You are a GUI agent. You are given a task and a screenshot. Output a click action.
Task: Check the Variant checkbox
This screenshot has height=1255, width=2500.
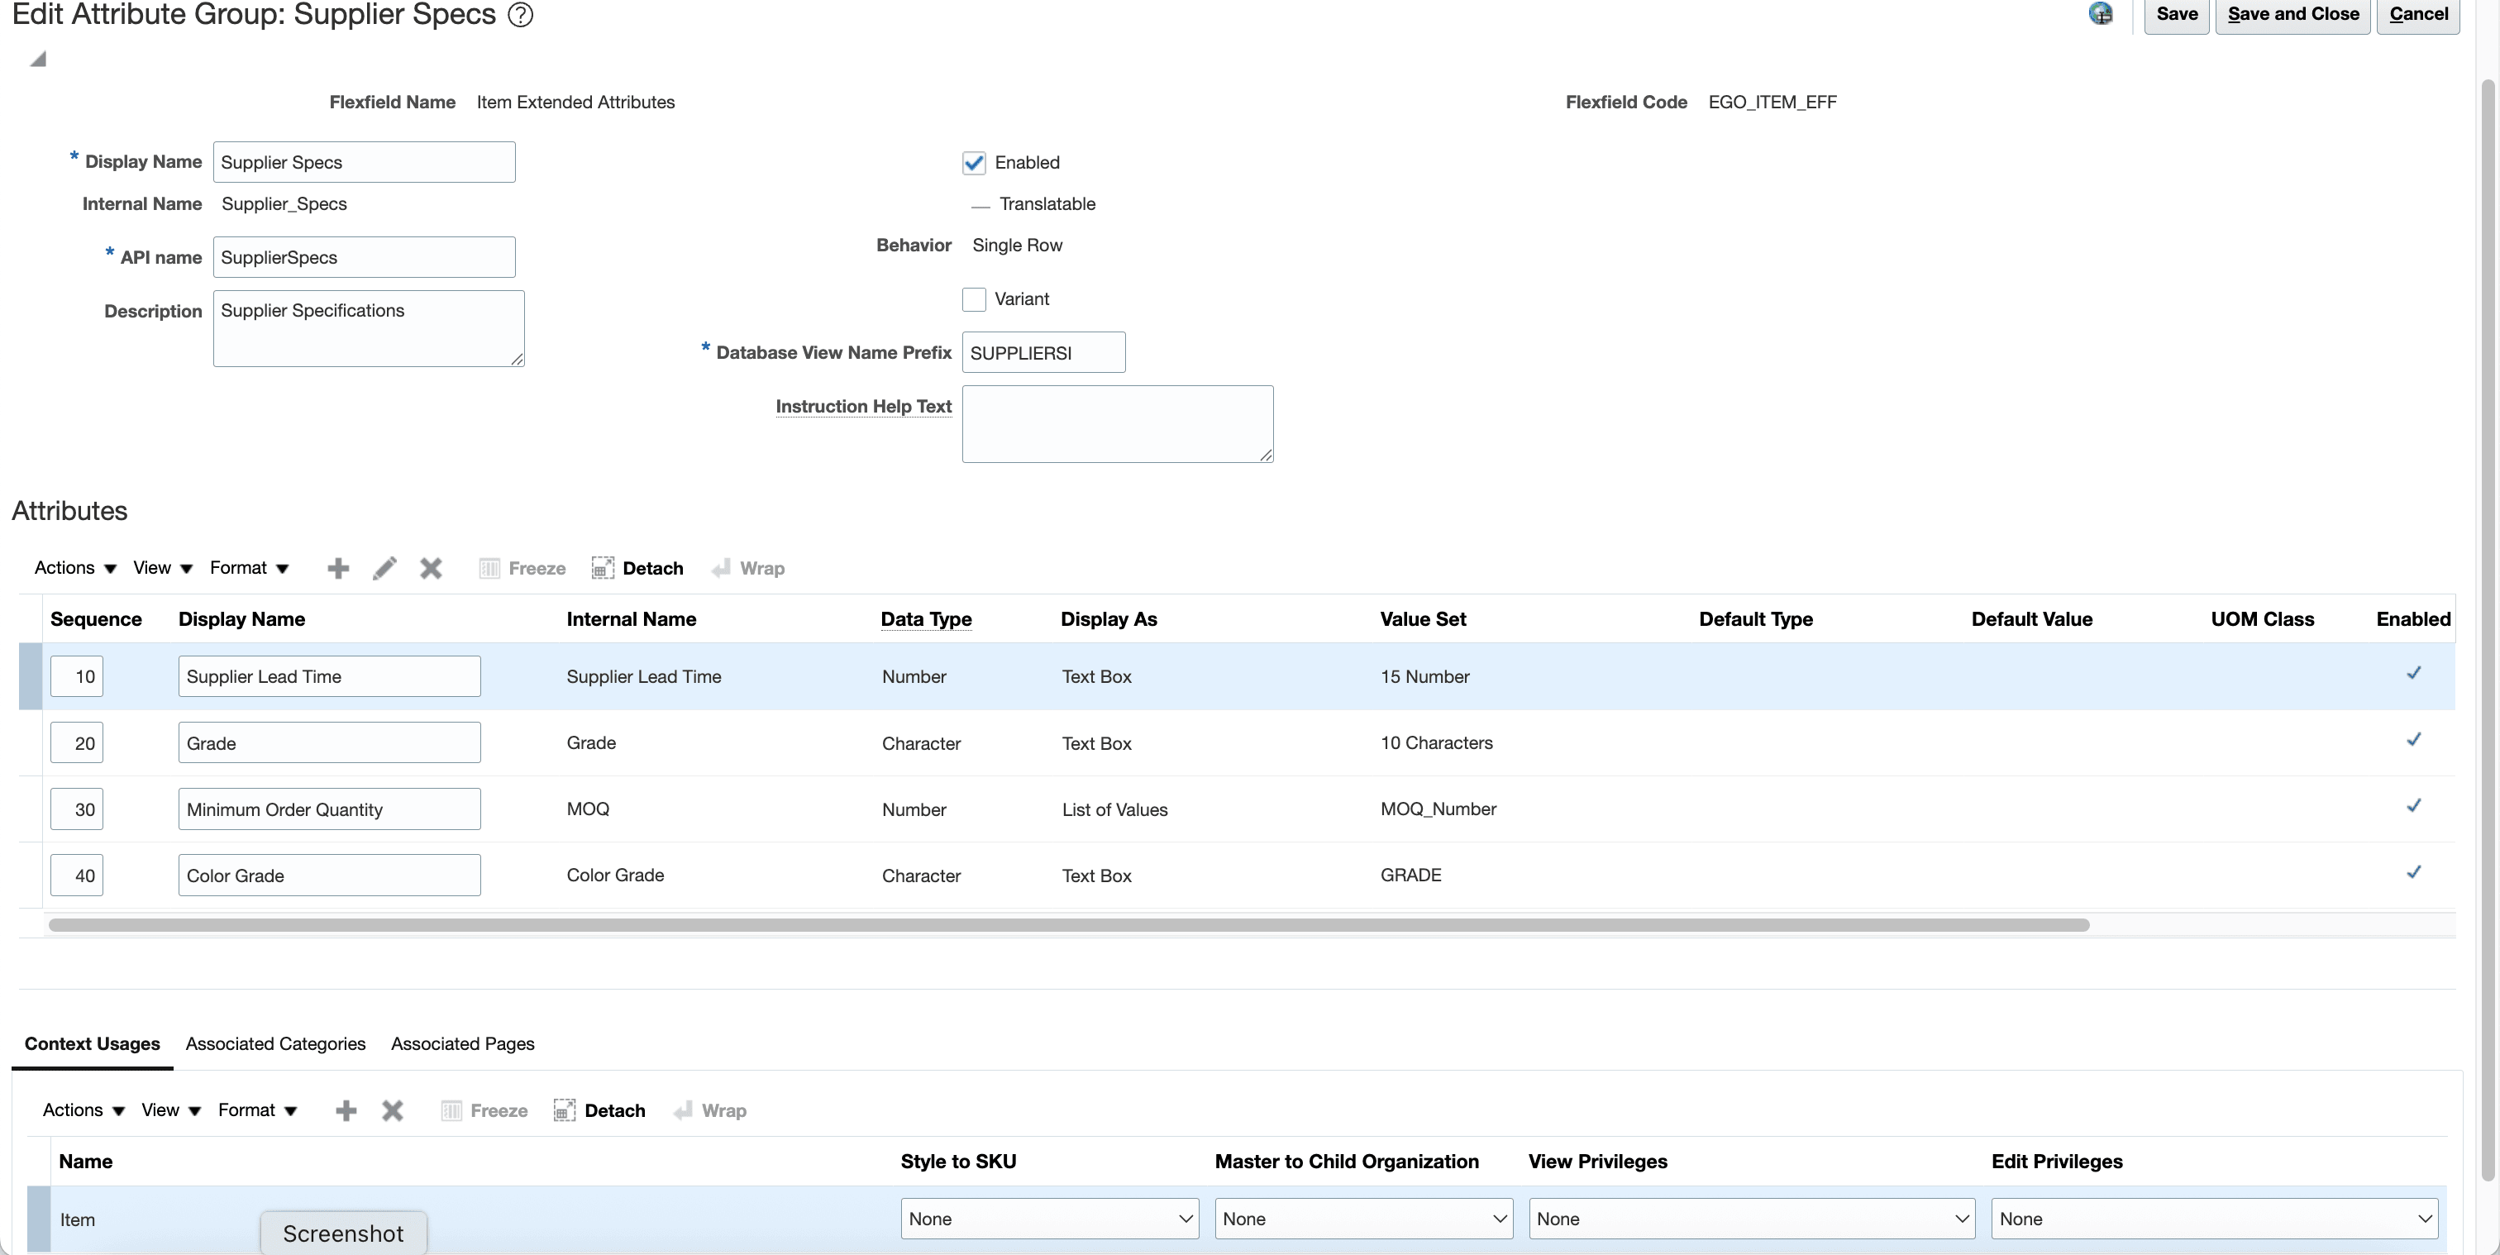click(x=973, y=299)
